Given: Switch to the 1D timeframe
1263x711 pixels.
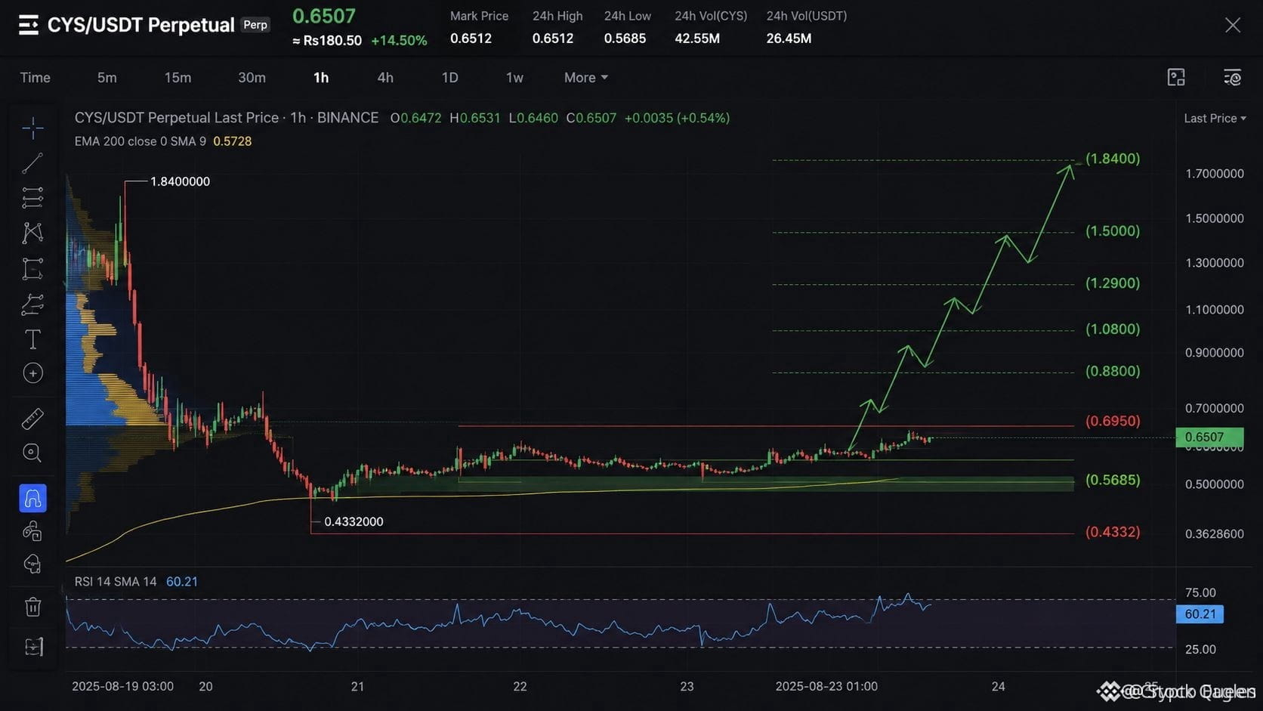Looking at the screenshot, I should [x=449, y=78].
